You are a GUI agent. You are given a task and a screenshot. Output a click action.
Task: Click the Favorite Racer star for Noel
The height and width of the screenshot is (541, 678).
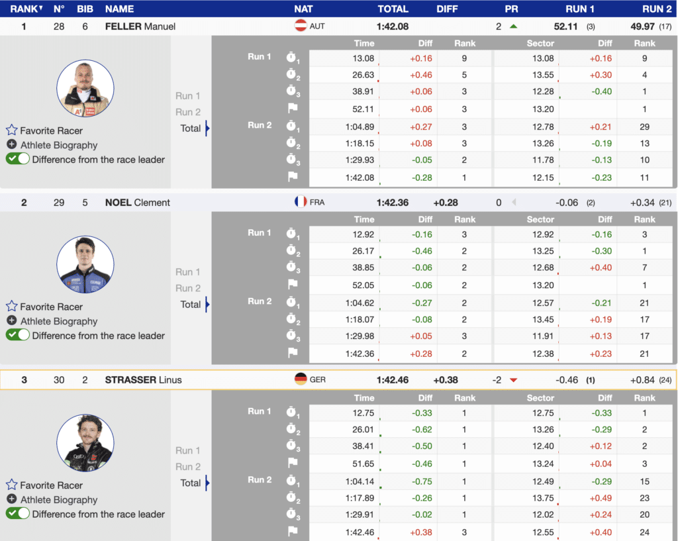tap(12, 307)
